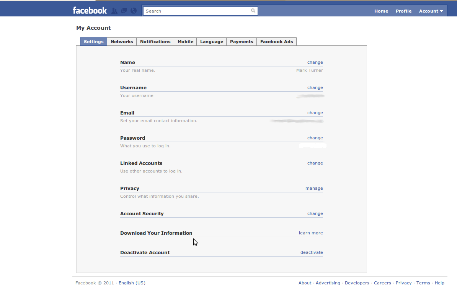
Task: Open the Language tab
Action: [212, 42]
